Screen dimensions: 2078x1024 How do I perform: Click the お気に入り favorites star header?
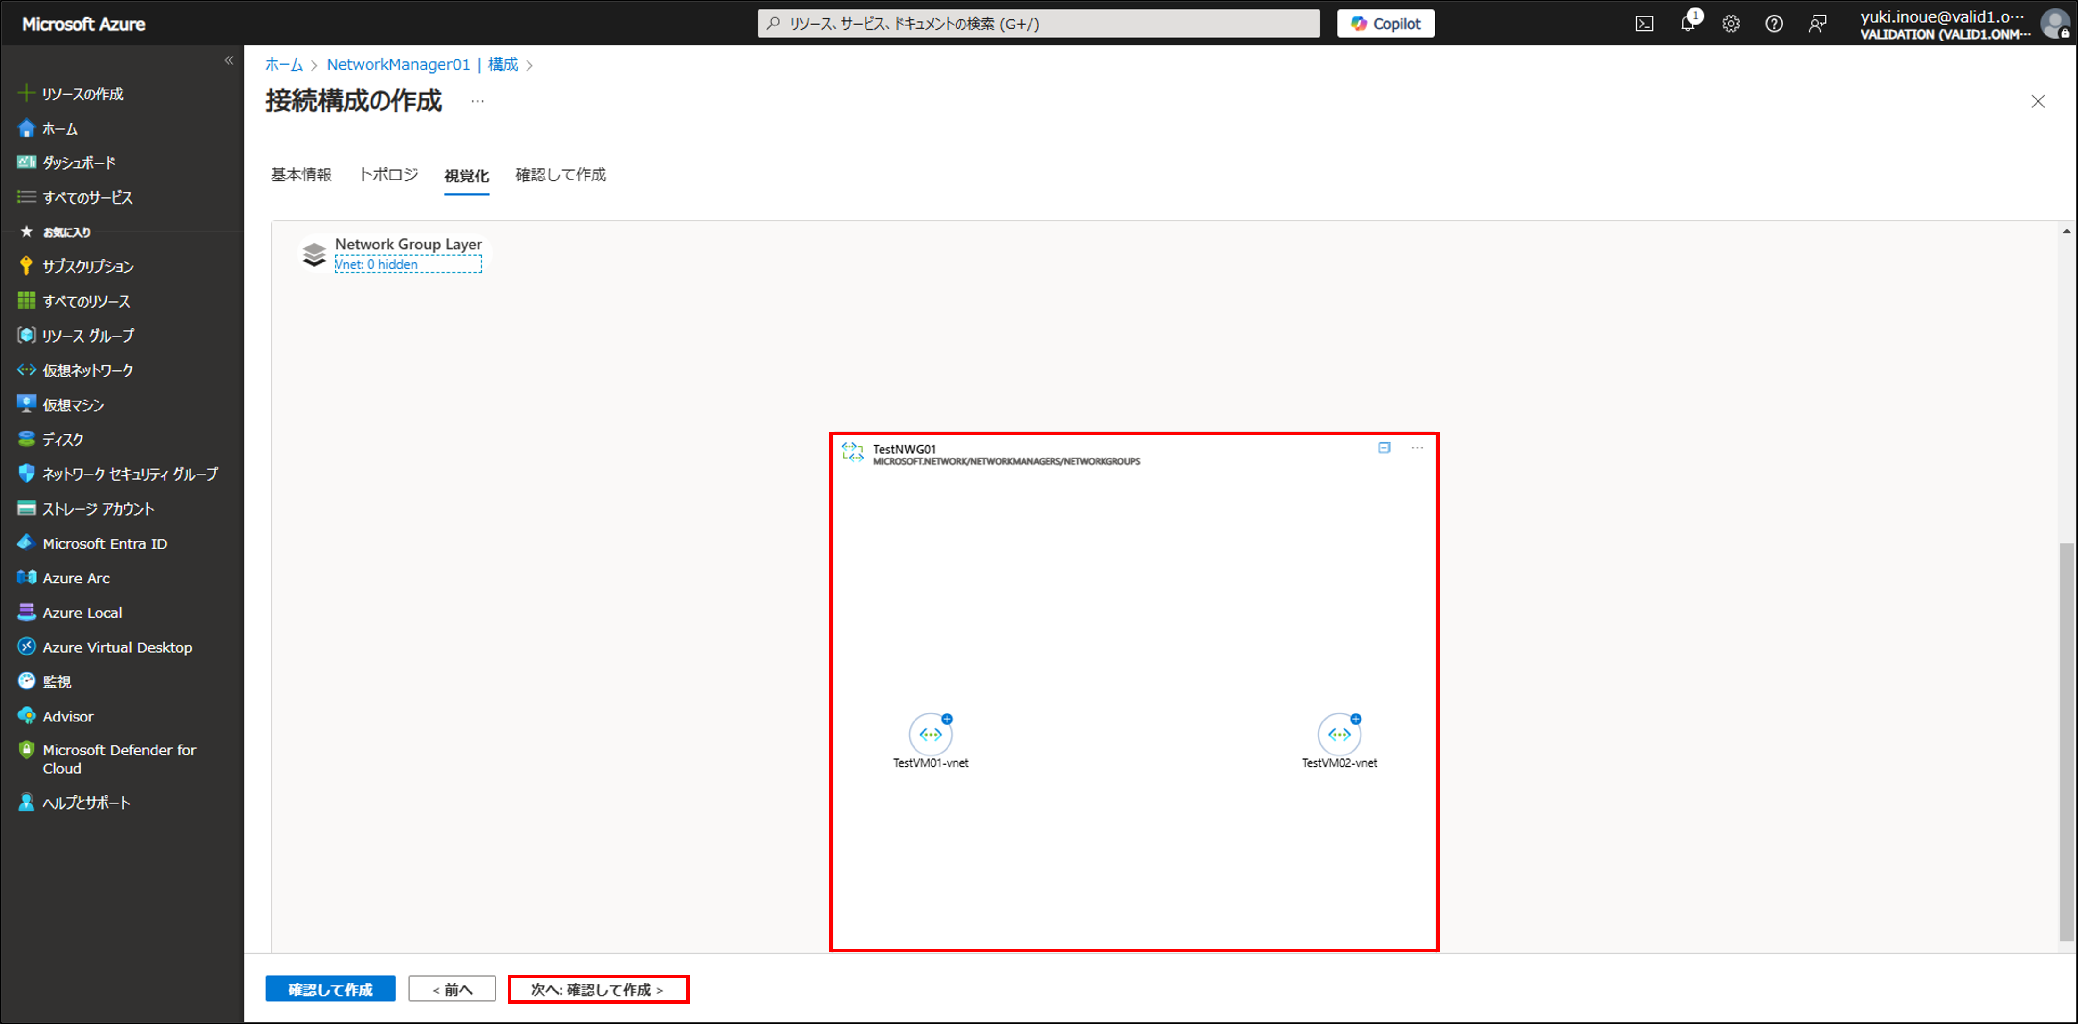point(55,232)
